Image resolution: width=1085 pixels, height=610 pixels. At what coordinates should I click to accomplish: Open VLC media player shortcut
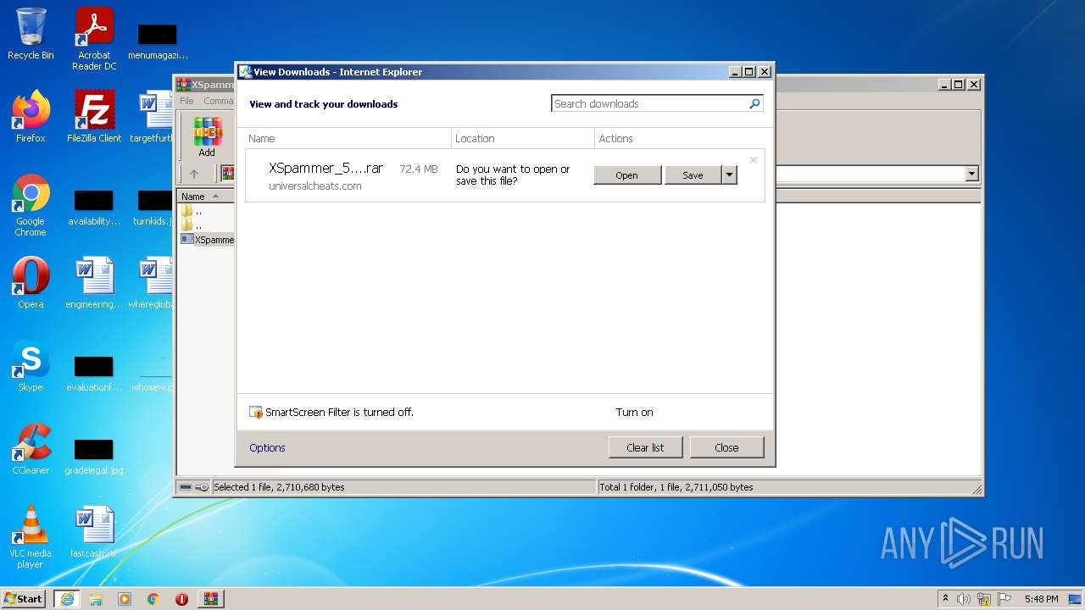(31, 537)
